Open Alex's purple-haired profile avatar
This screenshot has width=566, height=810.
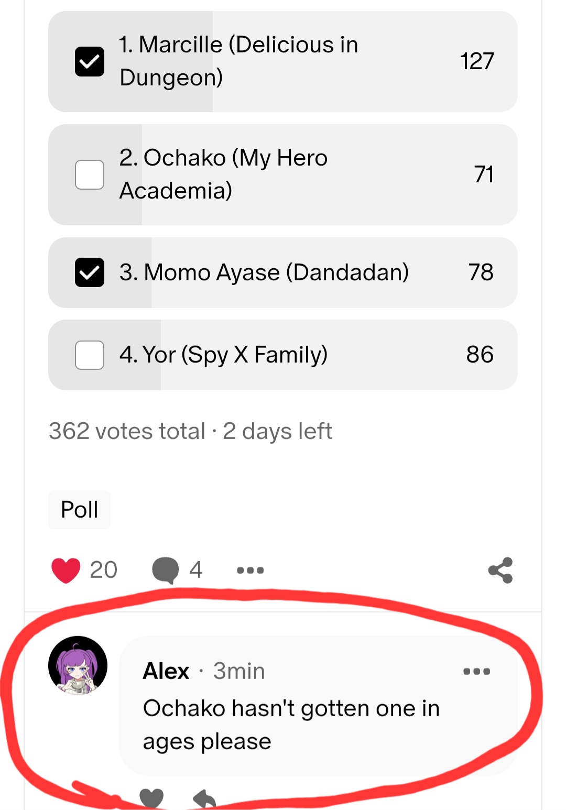click(x=78, y=665)
